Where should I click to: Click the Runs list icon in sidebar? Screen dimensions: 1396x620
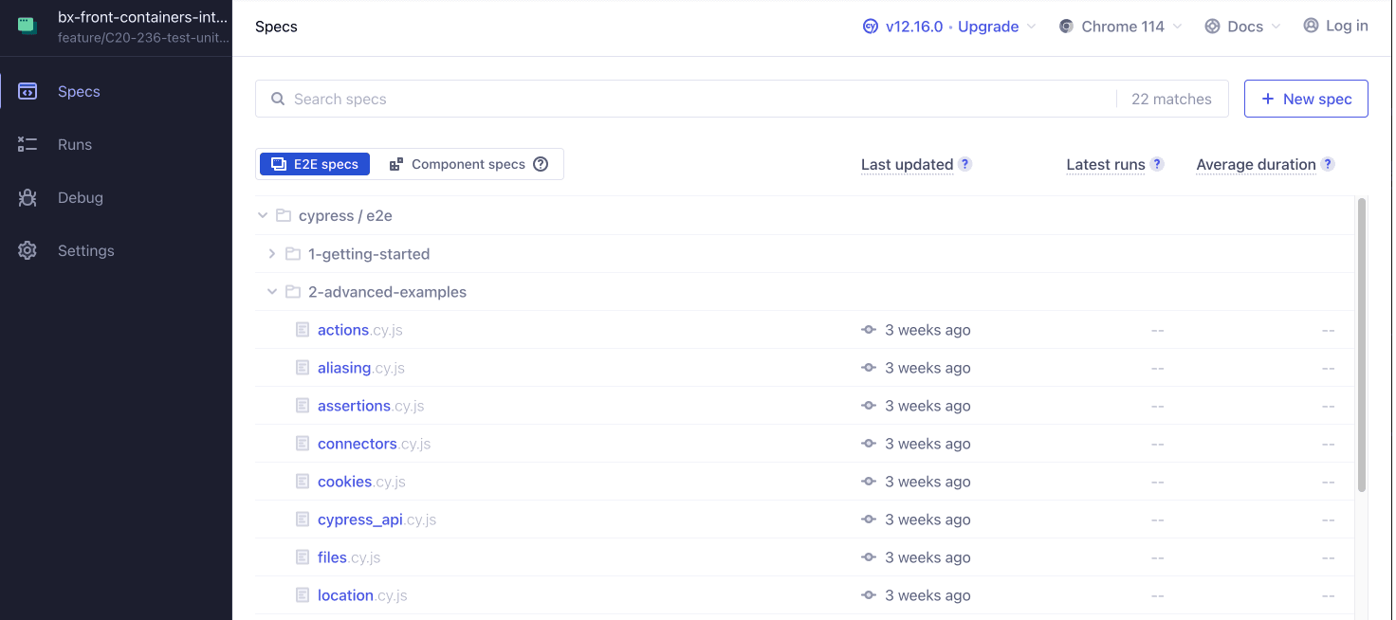pyautogui.click(x=28, y=145)
